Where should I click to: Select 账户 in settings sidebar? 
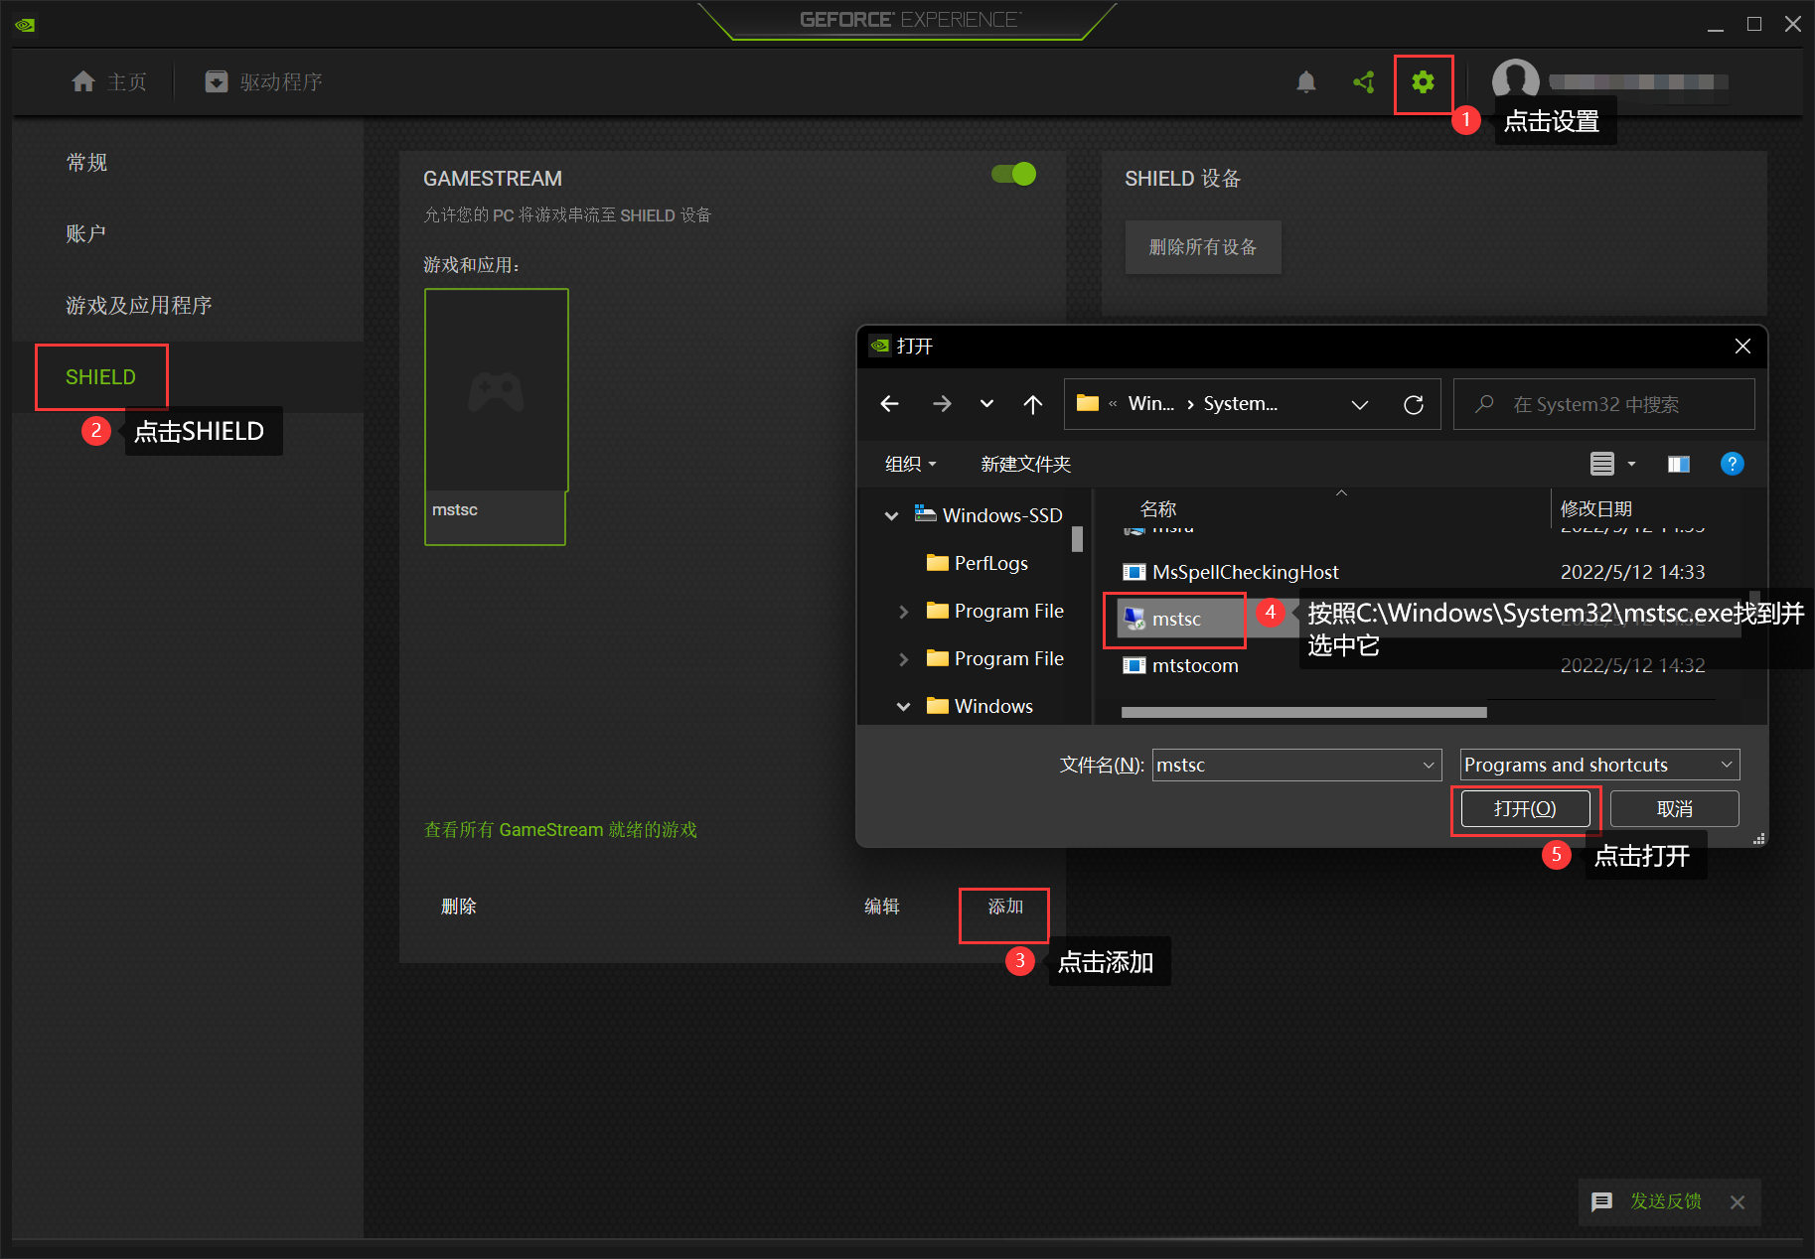(x=86, y=233)
